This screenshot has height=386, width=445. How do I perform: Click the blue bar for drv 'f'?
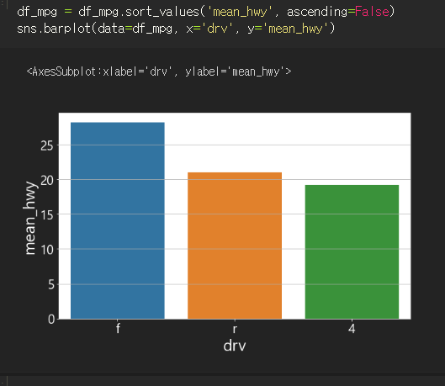click(118, 220)
